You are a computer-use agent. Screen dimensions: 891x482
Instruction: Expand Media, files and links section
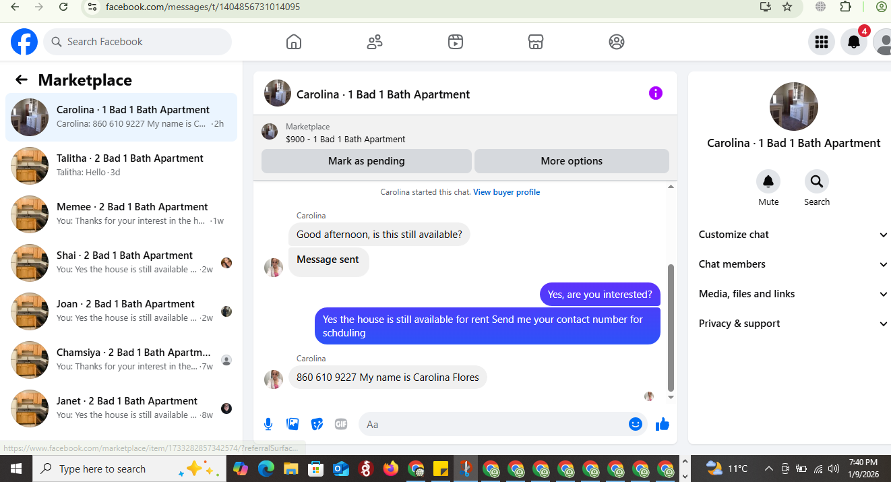pos(793,294)
